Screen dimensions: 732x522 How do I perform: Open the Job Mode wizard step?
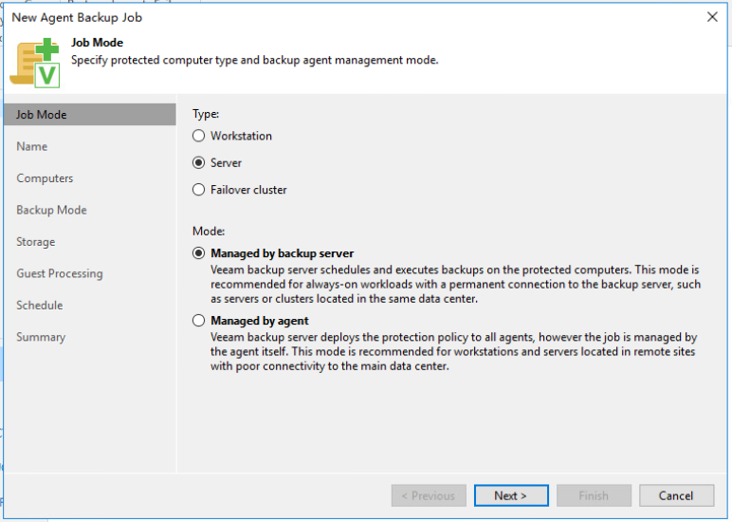click(90, 115)
